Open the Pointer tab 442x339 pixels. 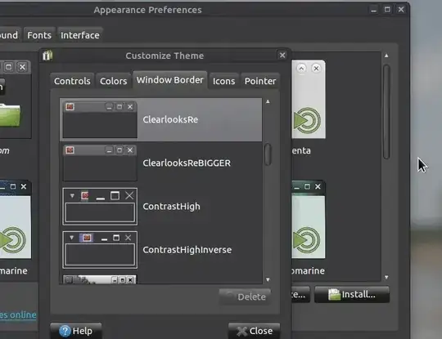pos(260,81)
